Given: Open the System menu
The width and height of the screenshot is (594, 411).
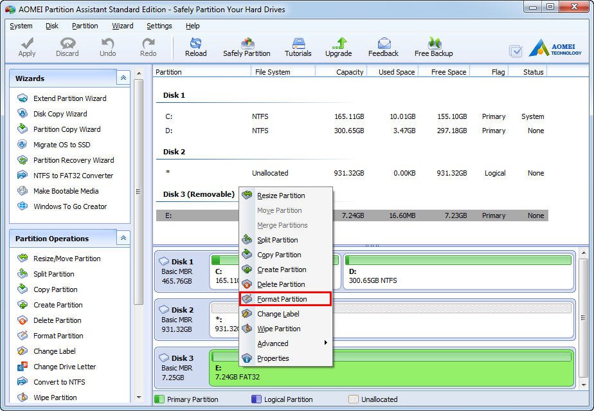Looking at the screenshot, I should point(21,26).
